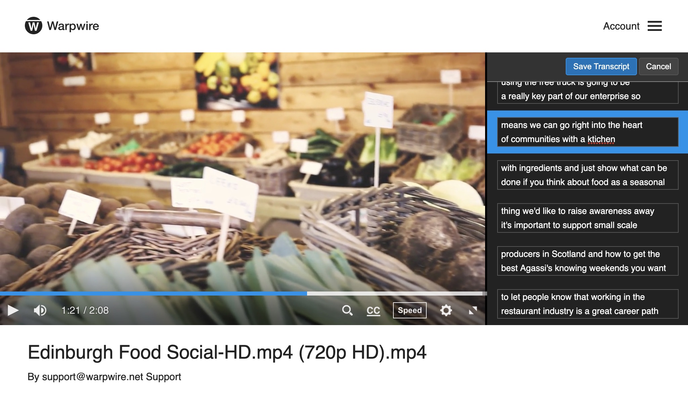Toggle closed captions with CC icon
688x403 pixels.
coord(373,310)
